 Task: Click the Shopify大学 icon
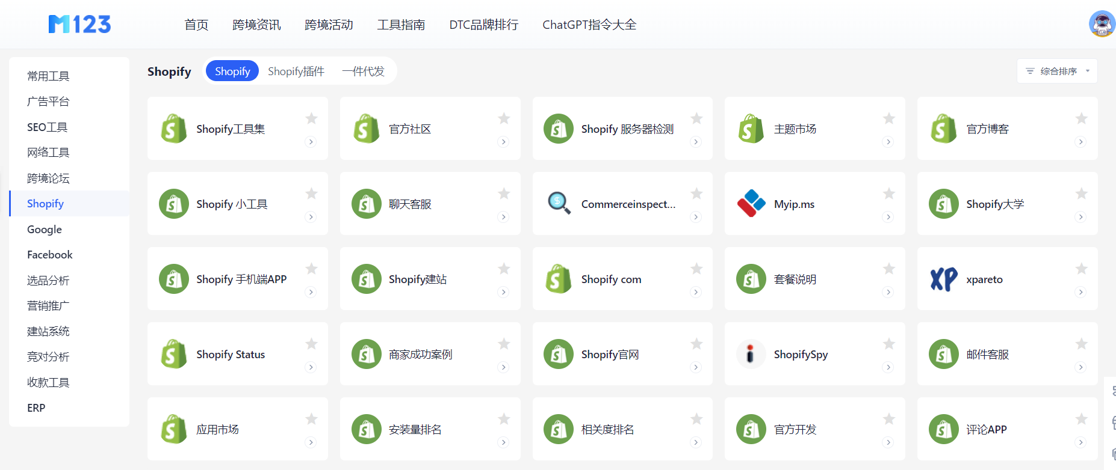pos(944,204)
